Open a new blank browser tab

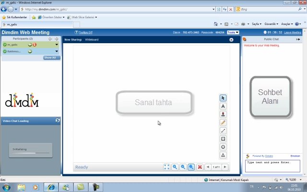[76, 24]
